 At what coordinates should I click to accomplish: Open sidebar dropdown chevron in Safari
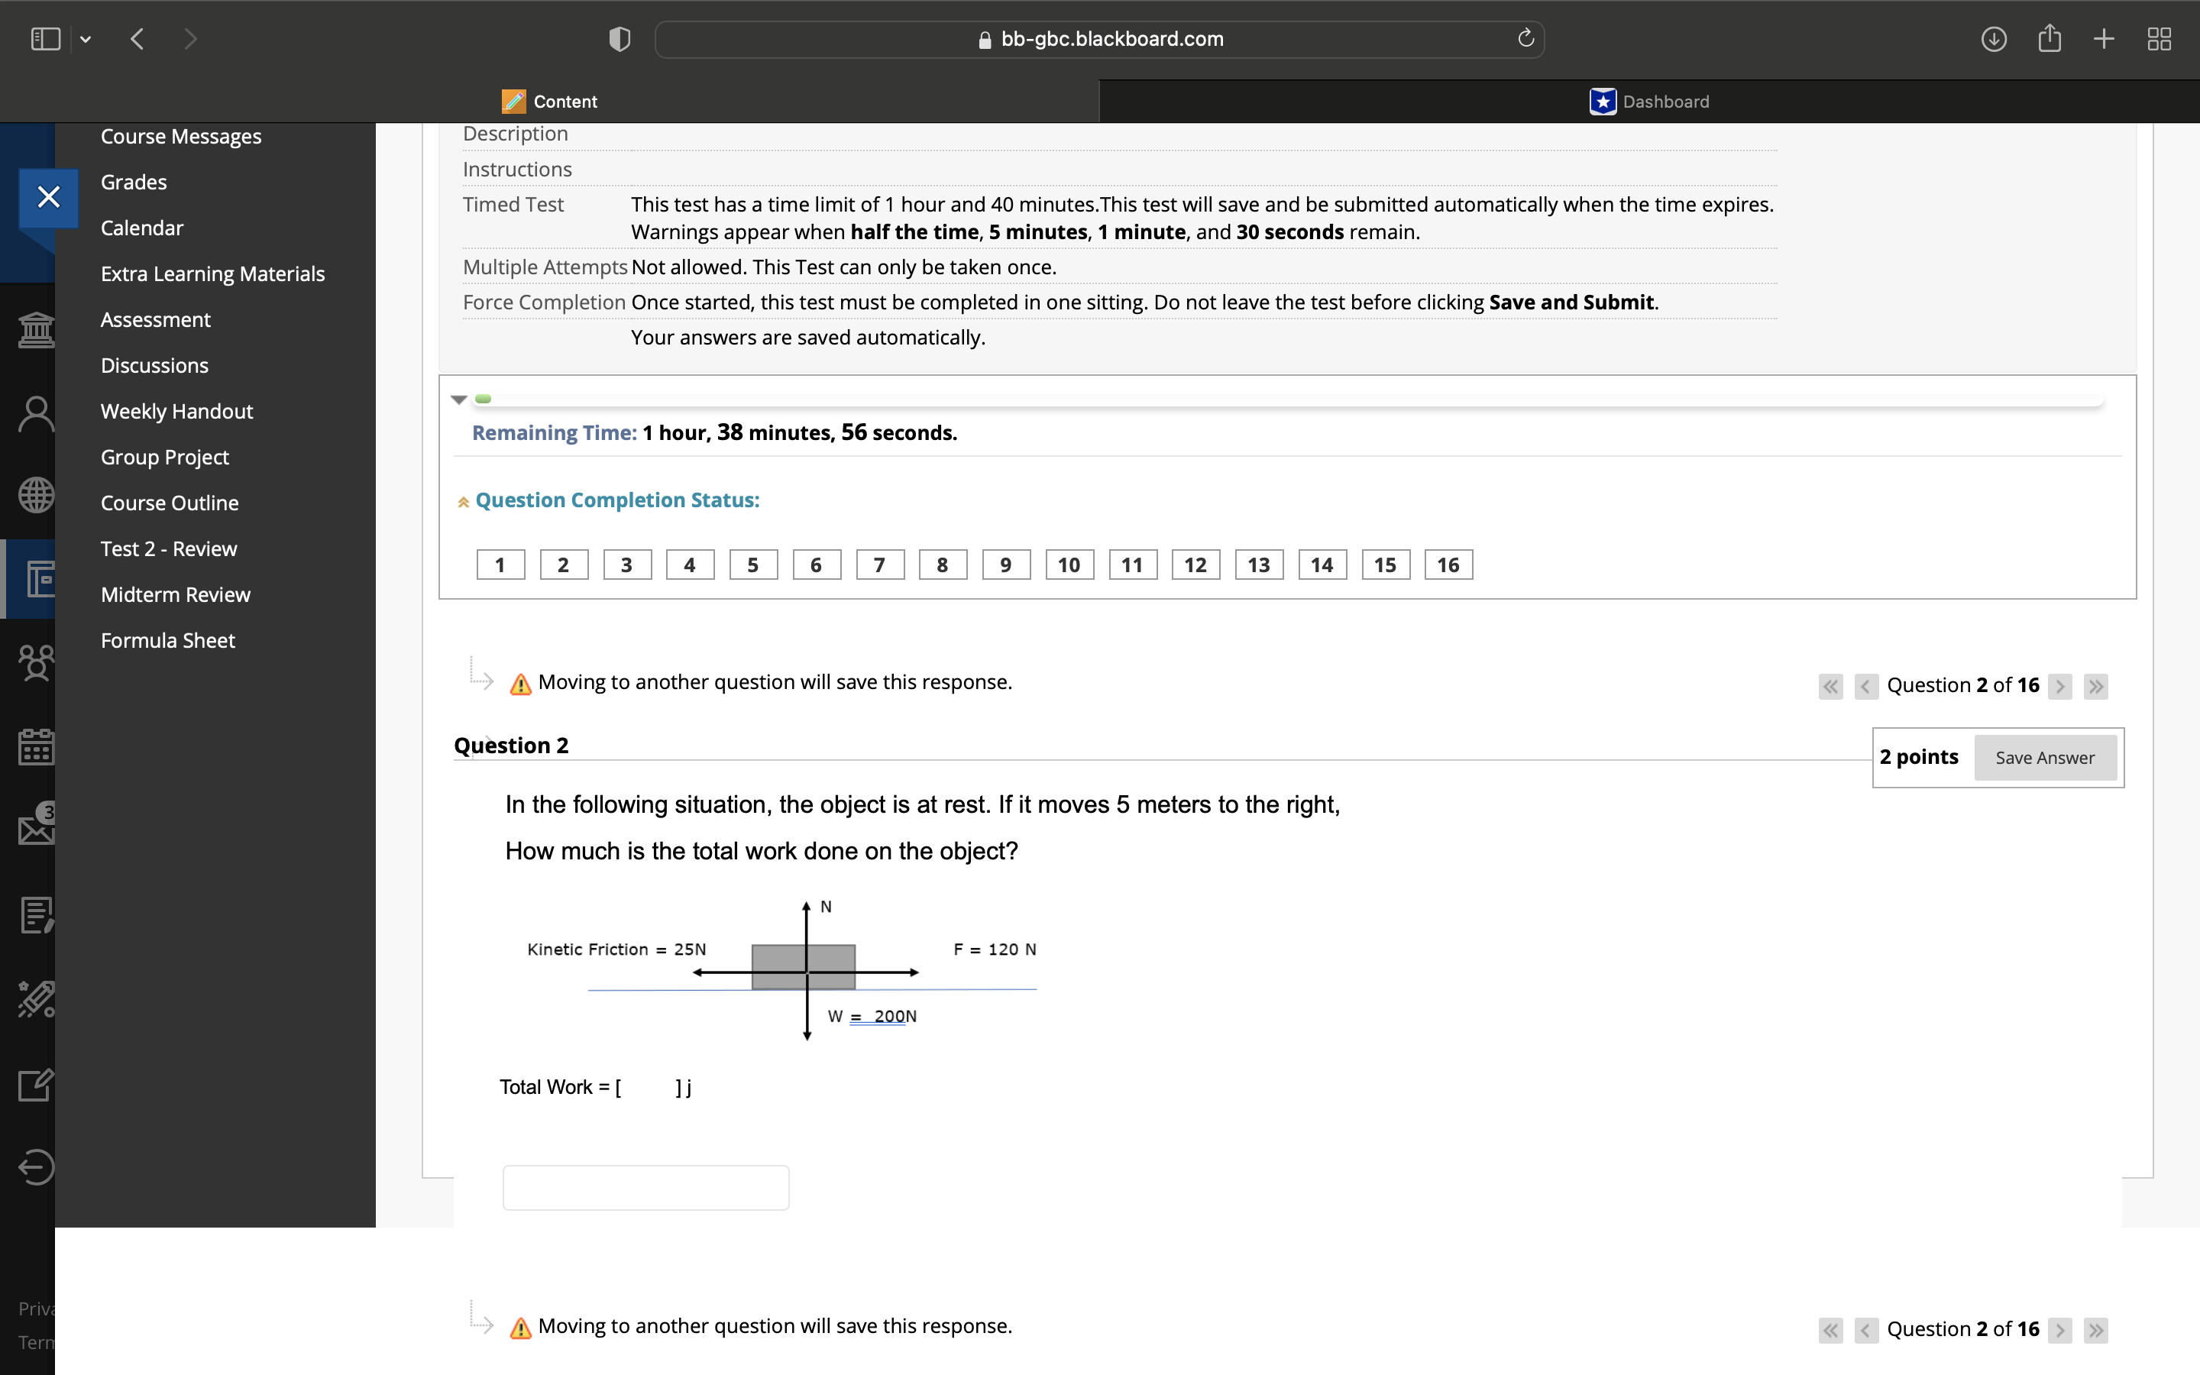click(86, 39)
